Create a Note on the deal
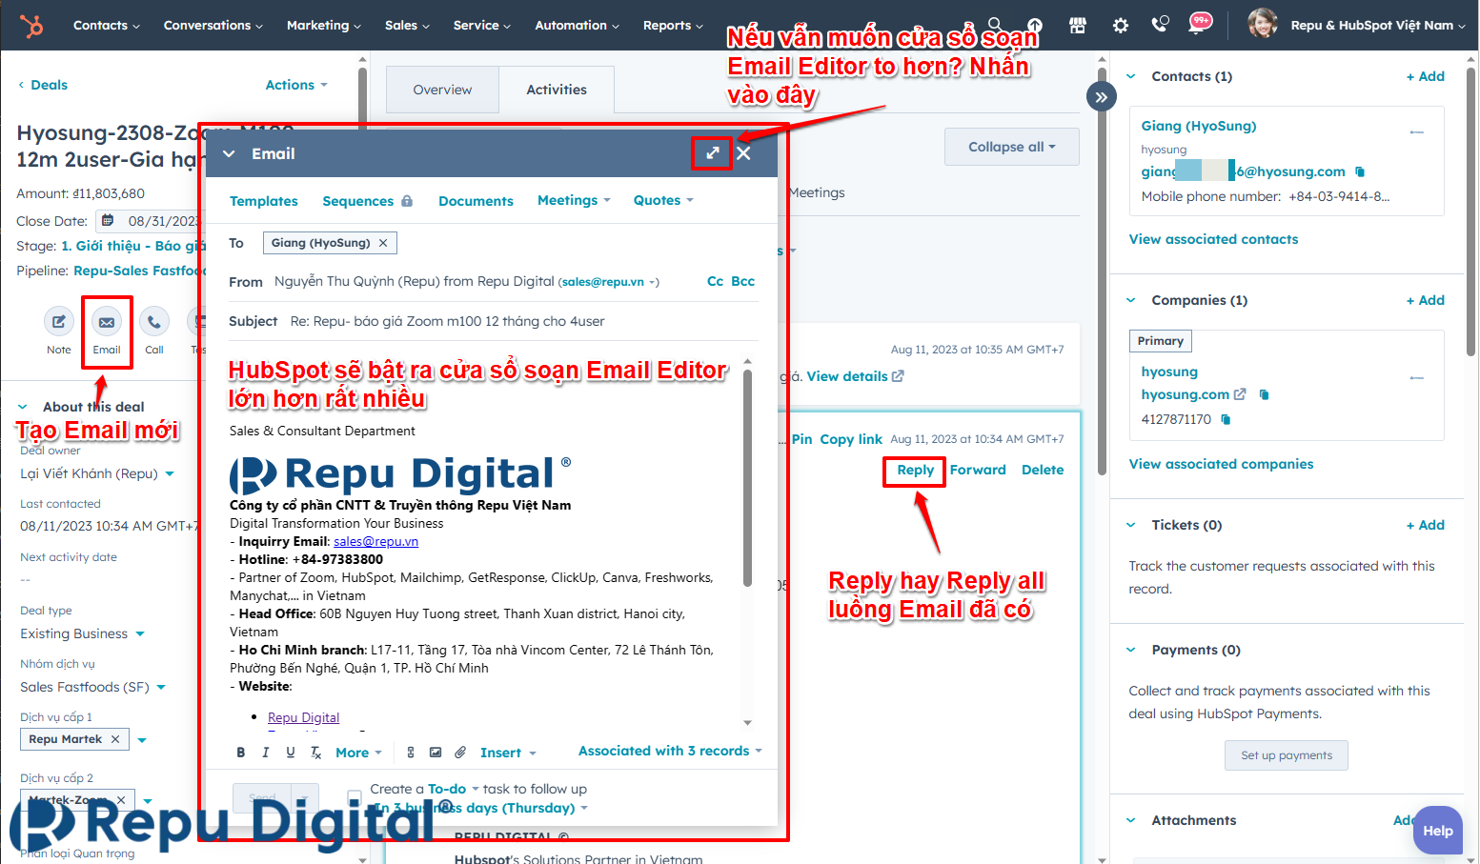1480x864 pixels. pyautogui.click(x=59, y=322)
